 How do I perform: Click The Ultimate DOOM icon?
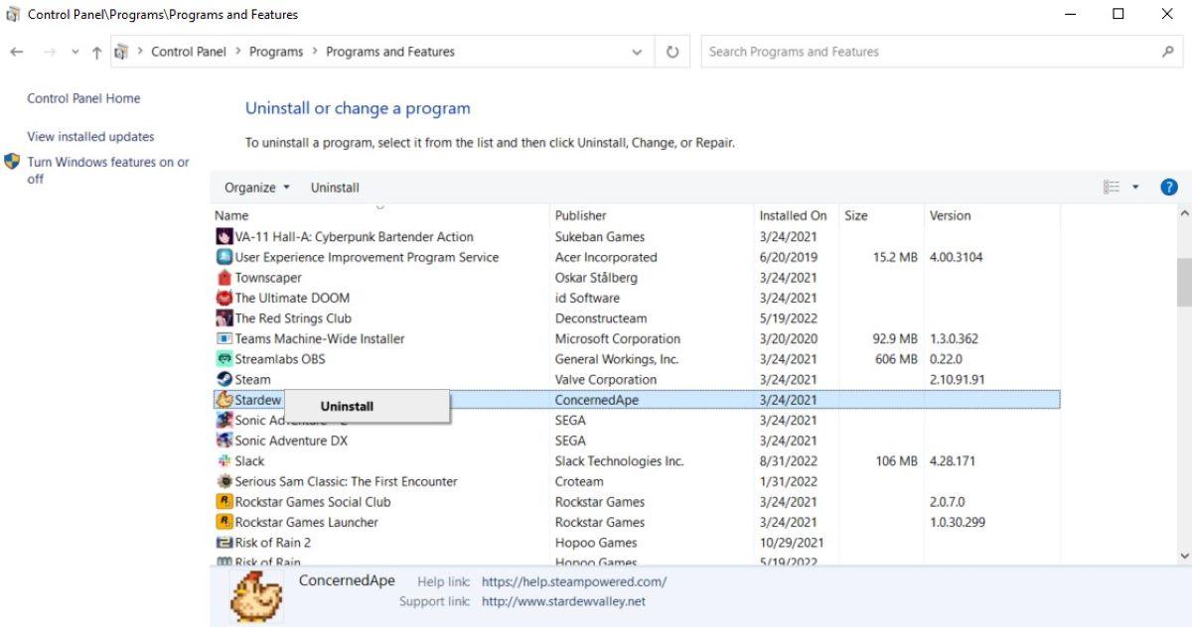223,298
